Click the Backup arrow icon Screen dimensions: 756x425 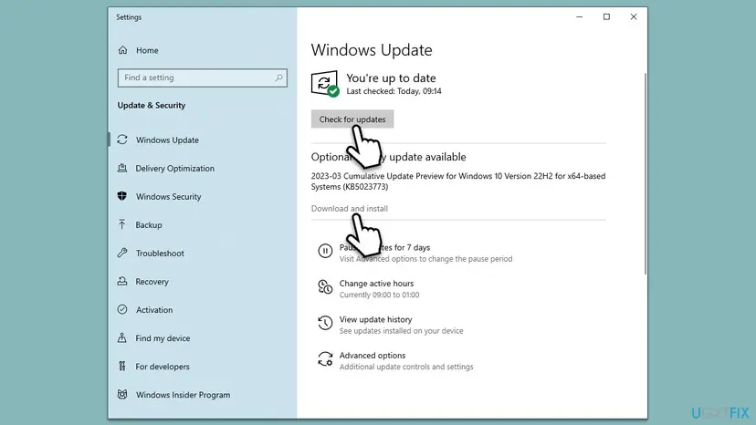point(122,224)
